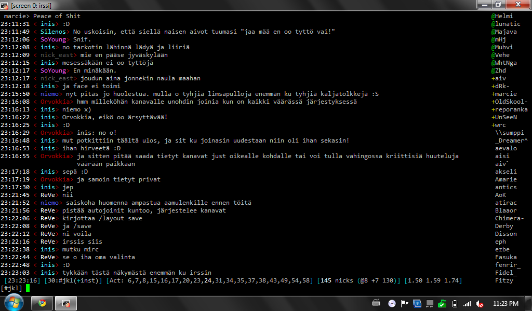Click the PuTTY icon in the title bar
Screen dimensions: 532x311
coord(4,5)
